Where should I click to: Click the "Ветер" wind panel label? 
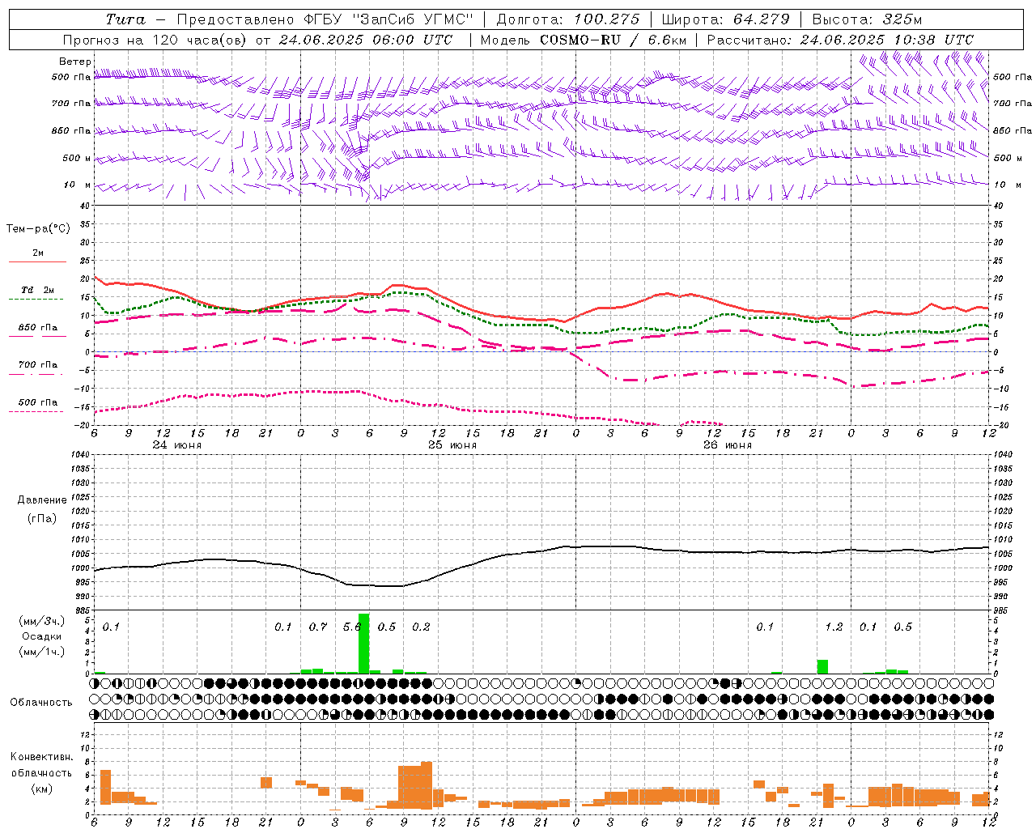tap(75, 62)
